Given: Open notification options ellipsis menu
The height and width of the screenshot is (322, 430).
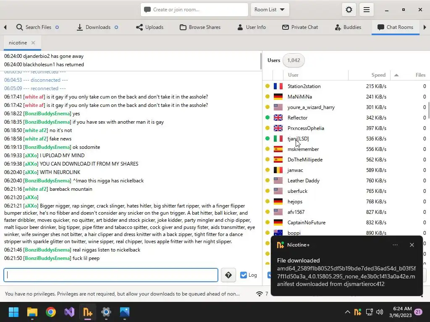Looking at the screenshot, I should click(395, 245).
